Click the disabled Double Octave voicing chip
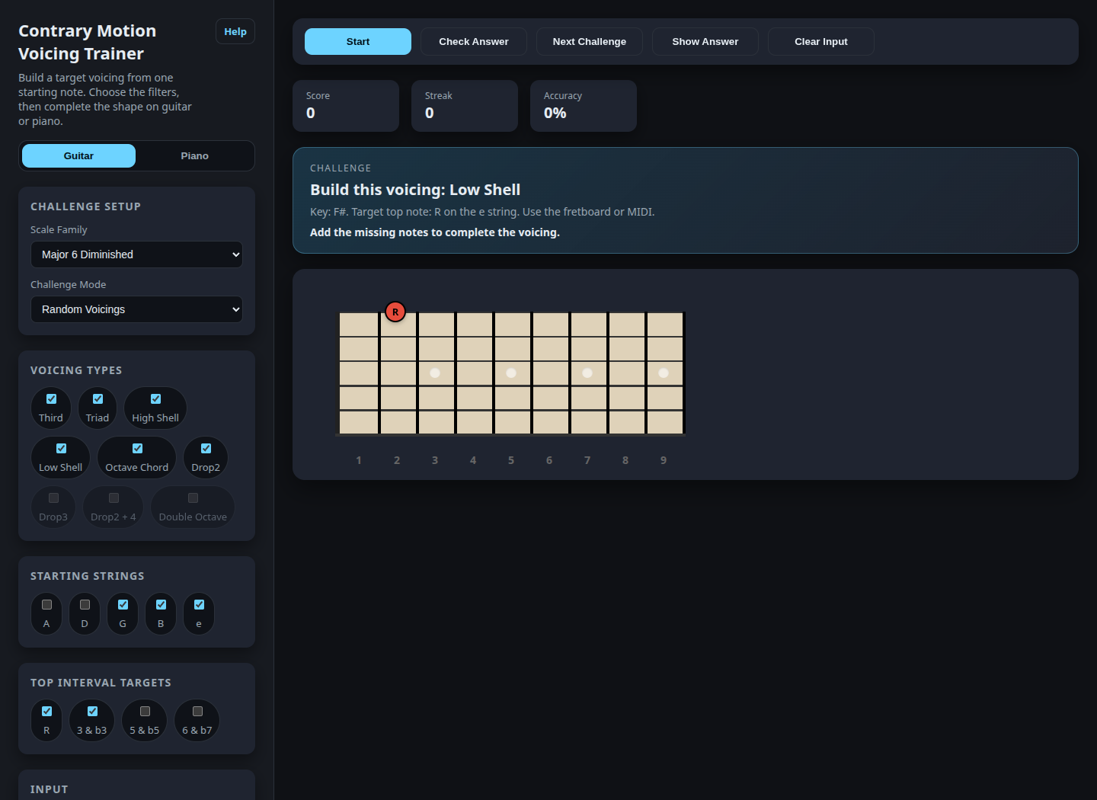This screenshot has width=1097, height=800. click(193, 507)
